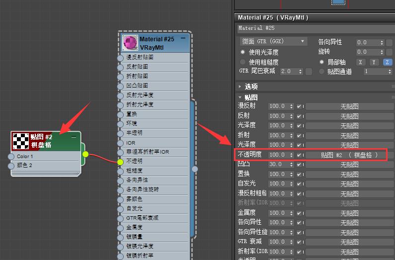This screenshot has height=260, width=395.
Task: Click the 漫反射贴图 input socket
Action: (x=120, y=58)
